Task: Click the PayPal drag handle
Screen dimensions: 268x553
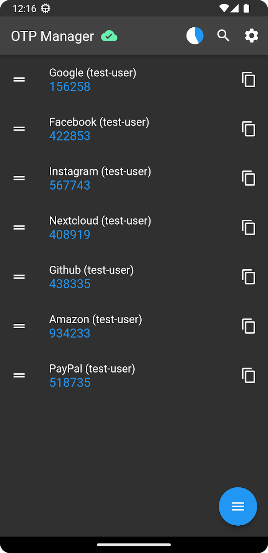Action: click(19, 376)
